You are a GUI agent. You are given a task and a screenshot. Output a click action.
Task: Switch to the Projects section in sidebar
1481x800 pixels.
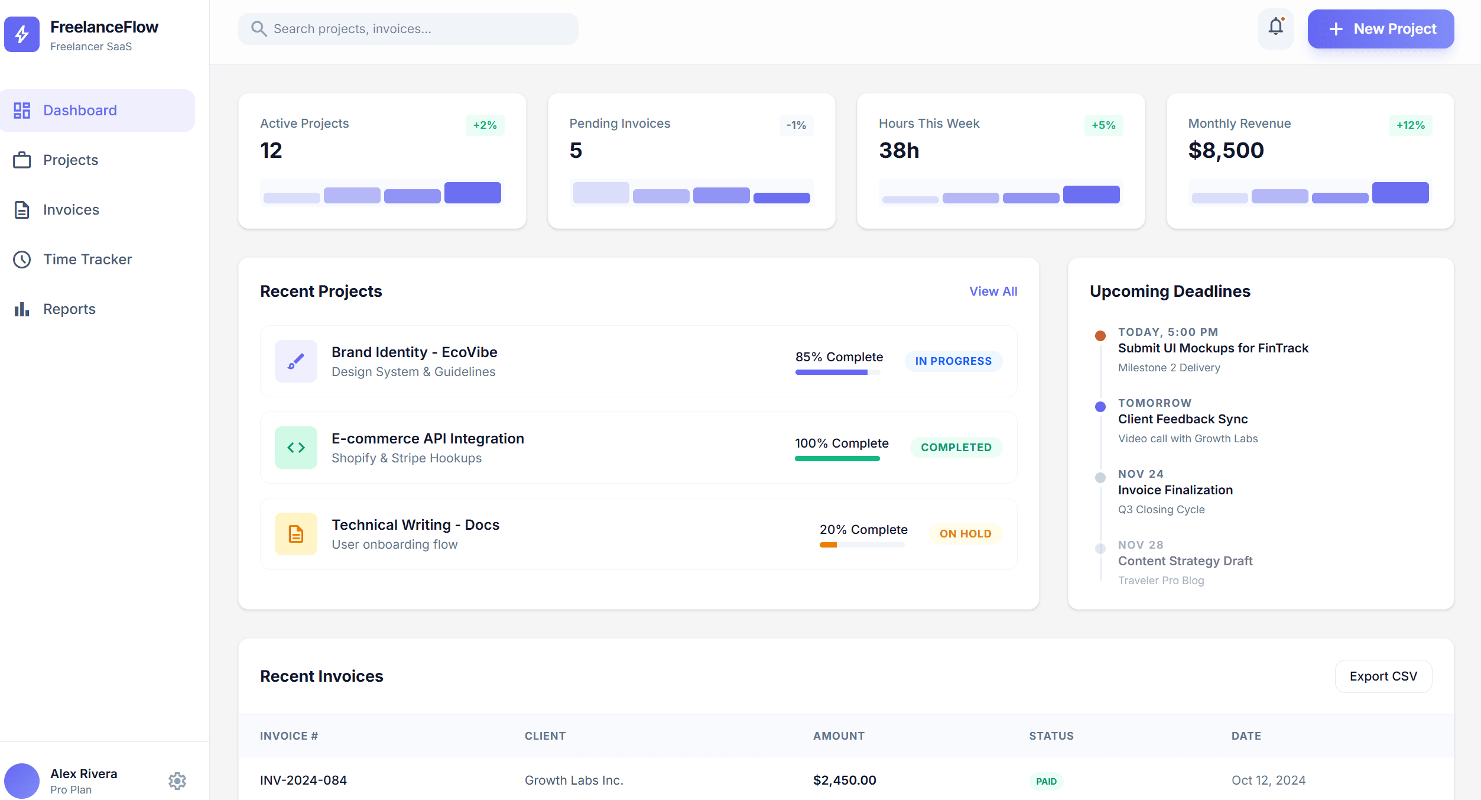(x=70, y=160)
